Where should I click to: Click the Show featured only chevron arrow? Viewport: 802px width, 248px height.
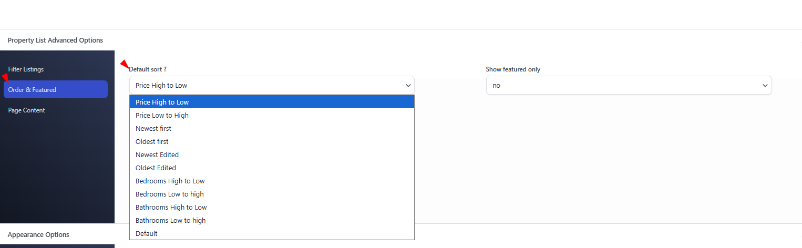[765, 86]
